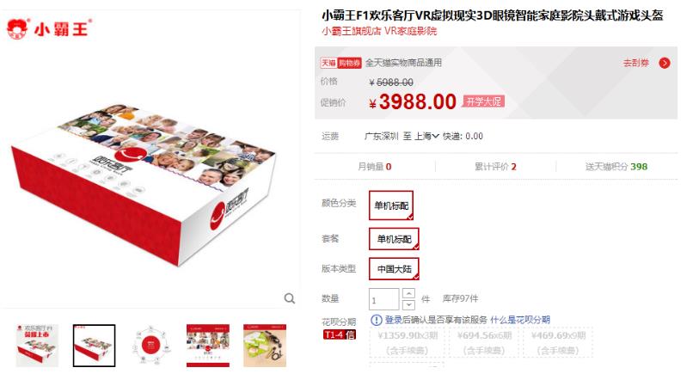This screenshot has height=380, width=699.
Task: Open the 月销量 monthly sales tab
Action: pos(375,167)
